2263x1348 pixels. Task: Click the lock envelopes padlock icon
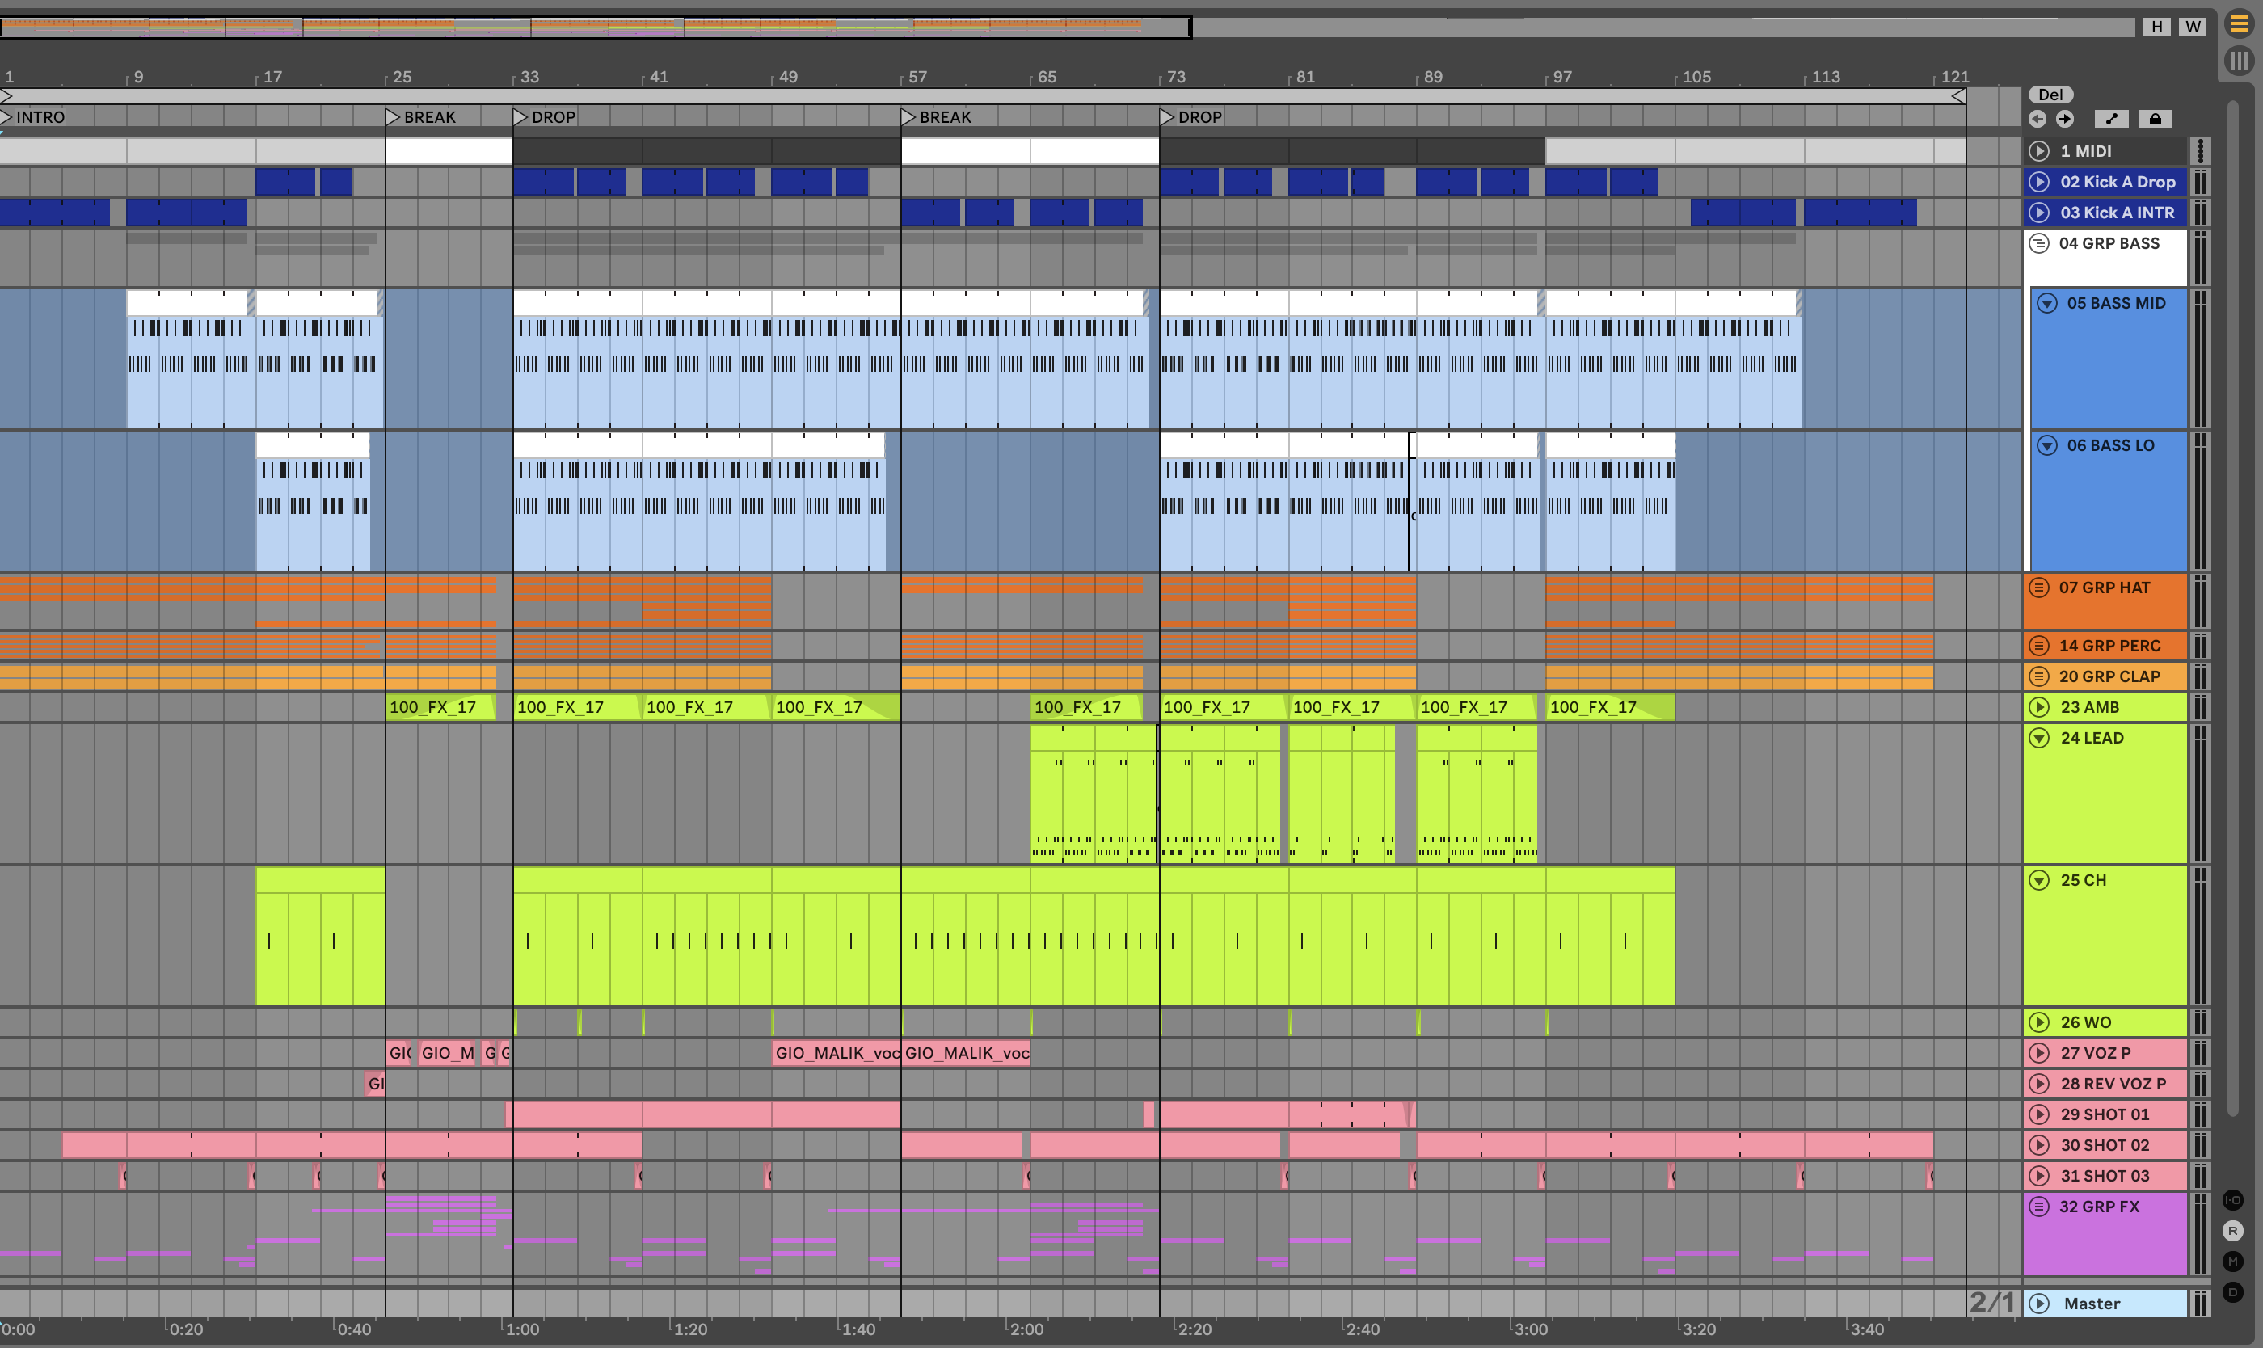tap(2155, 119)
